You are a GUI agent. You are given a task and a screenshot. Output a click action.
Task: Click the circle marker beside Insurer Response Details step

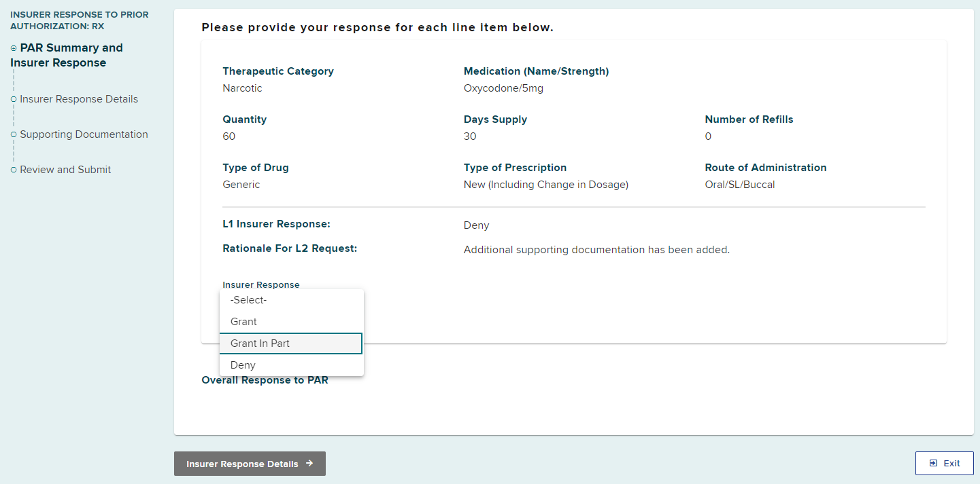(x=14, y=99)
